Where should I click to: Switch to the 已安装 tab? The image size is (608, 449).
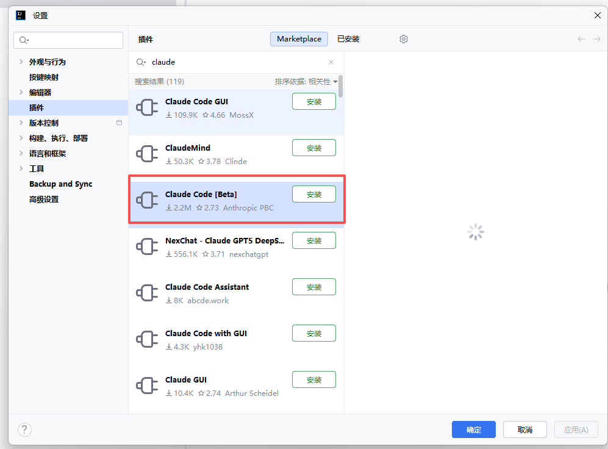pos(348,39)
